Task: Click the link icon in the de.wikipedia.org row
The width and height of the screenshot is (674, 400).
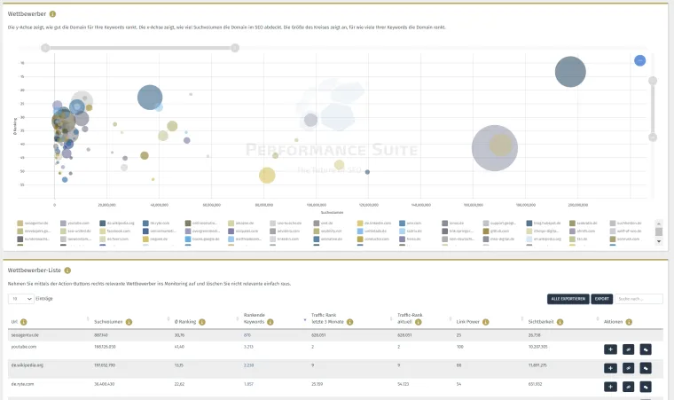Action: point(628,367)
